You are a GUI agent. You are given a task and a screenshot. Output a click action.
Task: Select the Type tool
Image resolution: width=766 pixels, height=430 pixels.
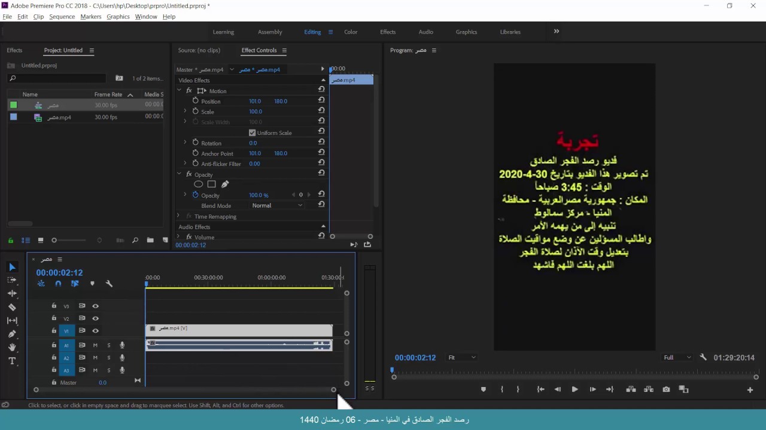coord(12,361)
